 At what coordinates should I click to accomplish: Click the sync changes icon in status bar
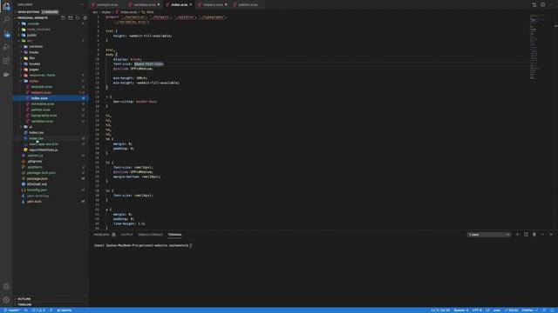(26, 310)
